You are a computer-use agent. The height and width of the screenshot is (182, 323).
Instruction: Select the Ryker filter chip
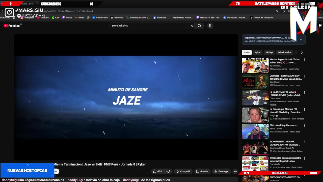pyautogui.click(x=258, y=53)
